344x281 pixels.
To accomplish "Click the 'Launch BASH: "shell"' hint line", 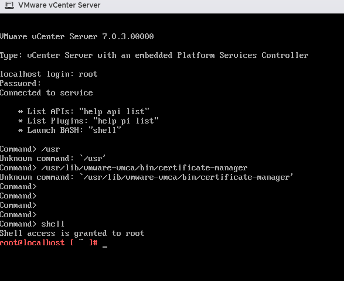I will click(70, 130).
